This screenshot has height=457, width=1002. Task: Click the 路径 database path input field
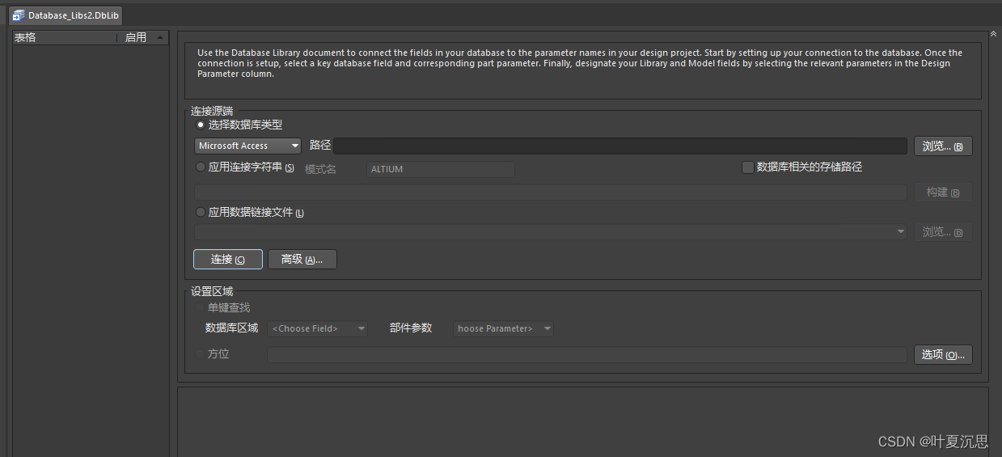[619, 146]
